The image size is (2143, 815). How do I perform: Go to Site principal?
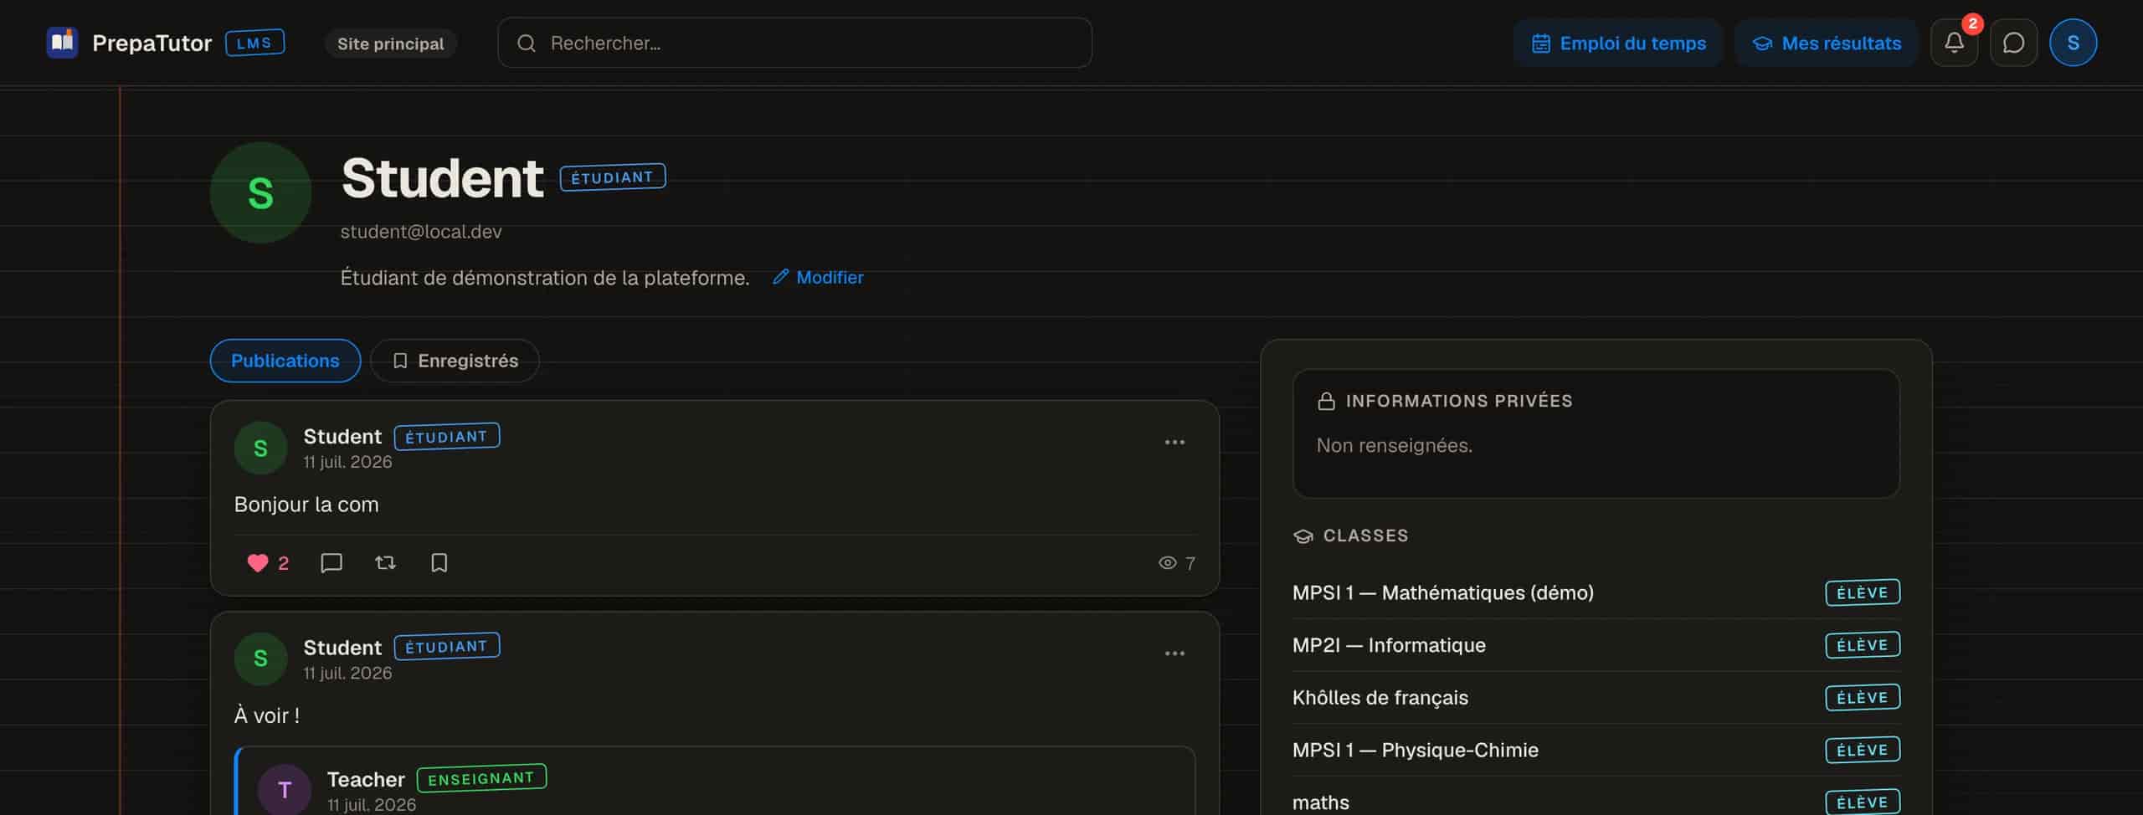point(390,44)
